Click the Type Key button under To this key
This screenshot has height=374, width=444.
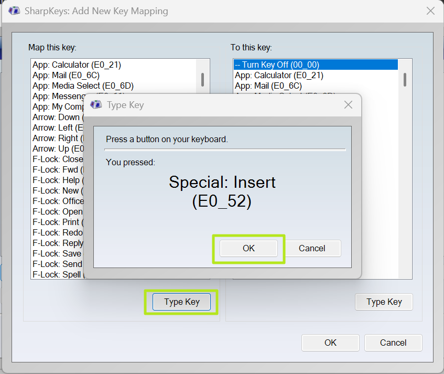(384, 302)
